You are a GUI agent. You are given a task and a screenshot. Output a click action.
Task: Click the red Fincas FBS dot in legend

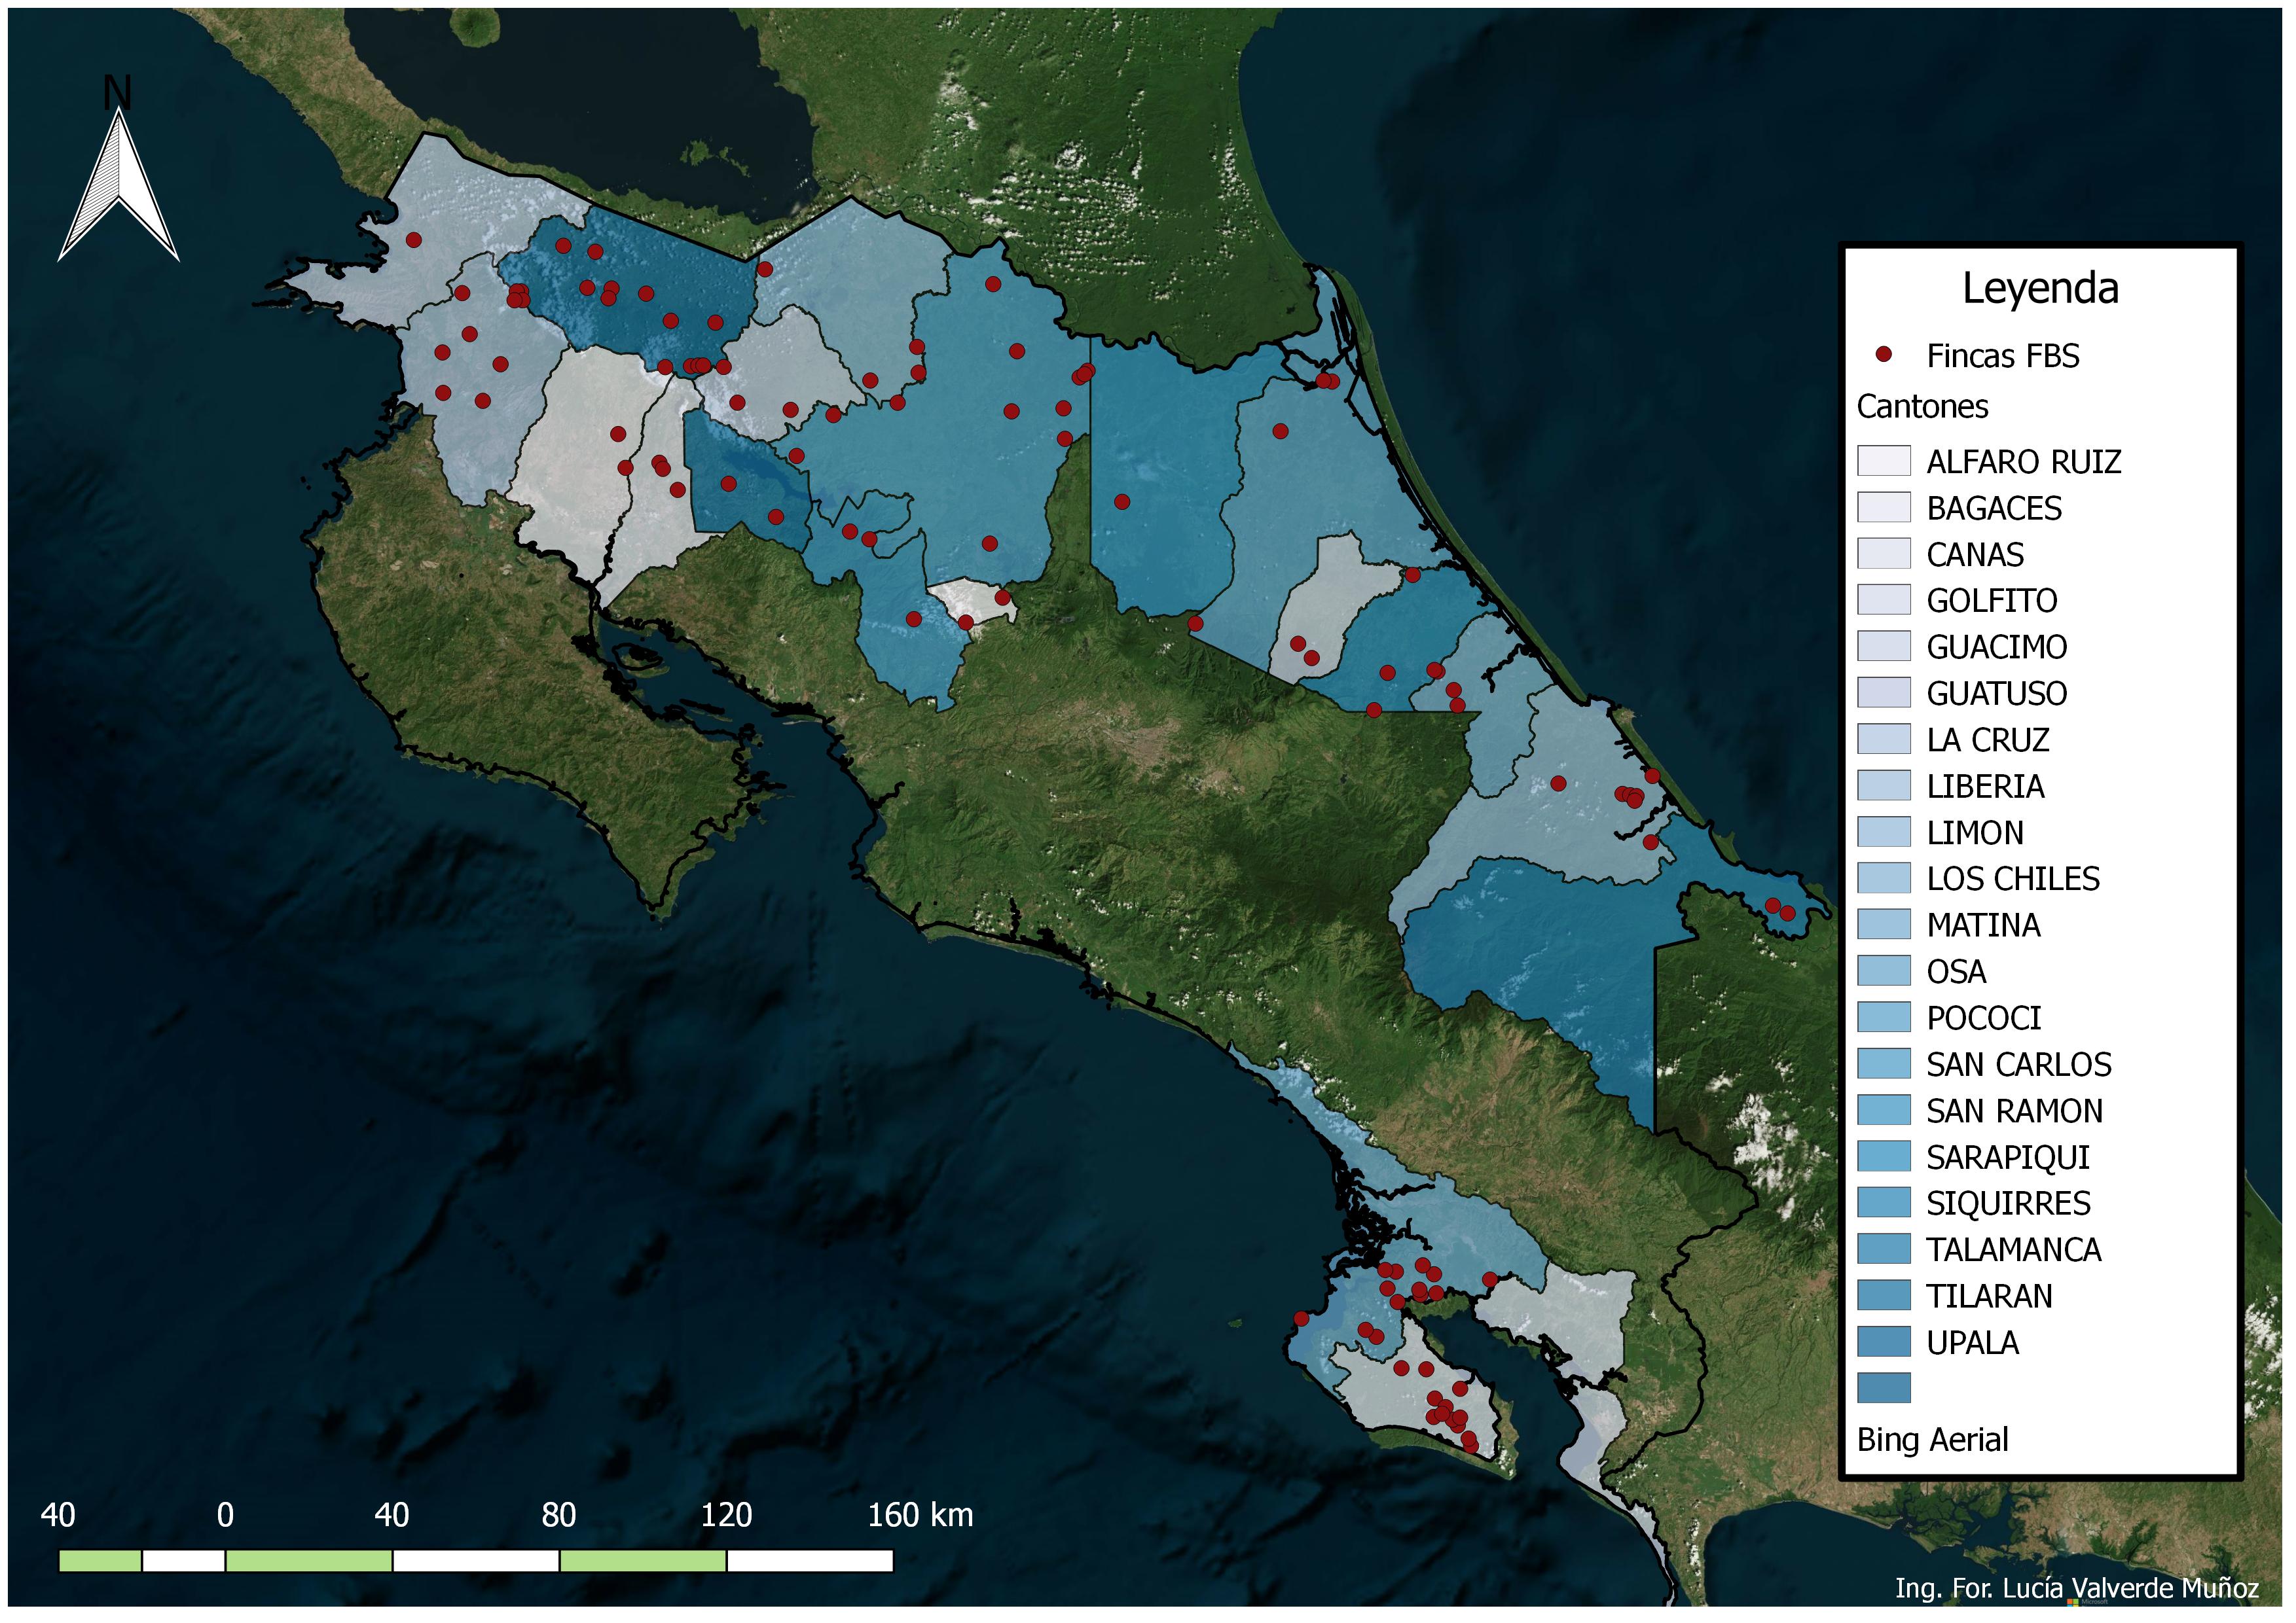pos(1883,355)
